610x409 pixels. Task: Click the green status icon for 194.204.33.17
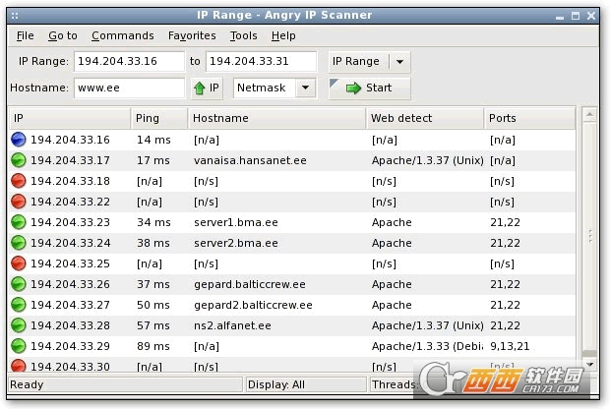pyautogui.click(x=19, y=160)
